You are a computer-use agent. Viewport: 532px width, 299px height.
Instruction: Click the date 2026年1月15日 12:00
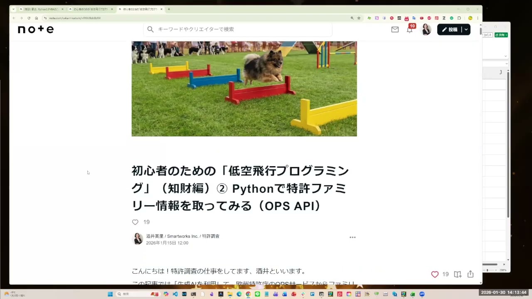click(x=167, y=243)
